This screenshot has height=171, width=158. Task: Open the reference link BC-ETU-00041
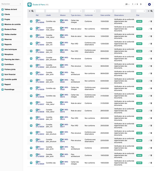pos(40,74)
